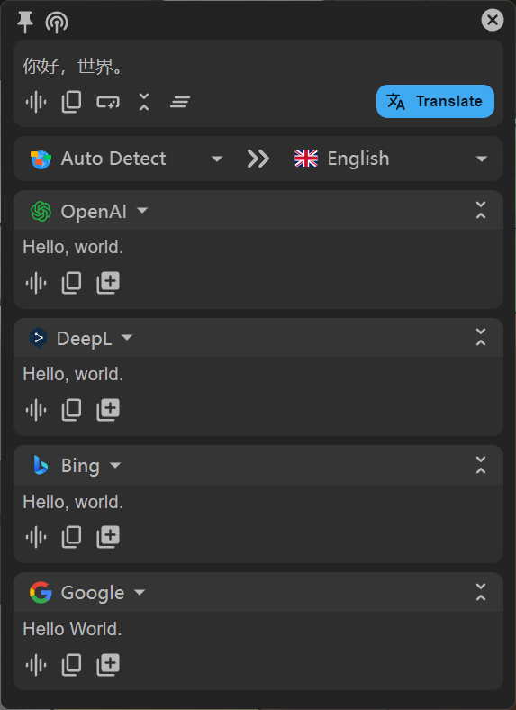Play speech for the Bing translation
This screenshot has width=516, height=710.
(x=36, y=538)
